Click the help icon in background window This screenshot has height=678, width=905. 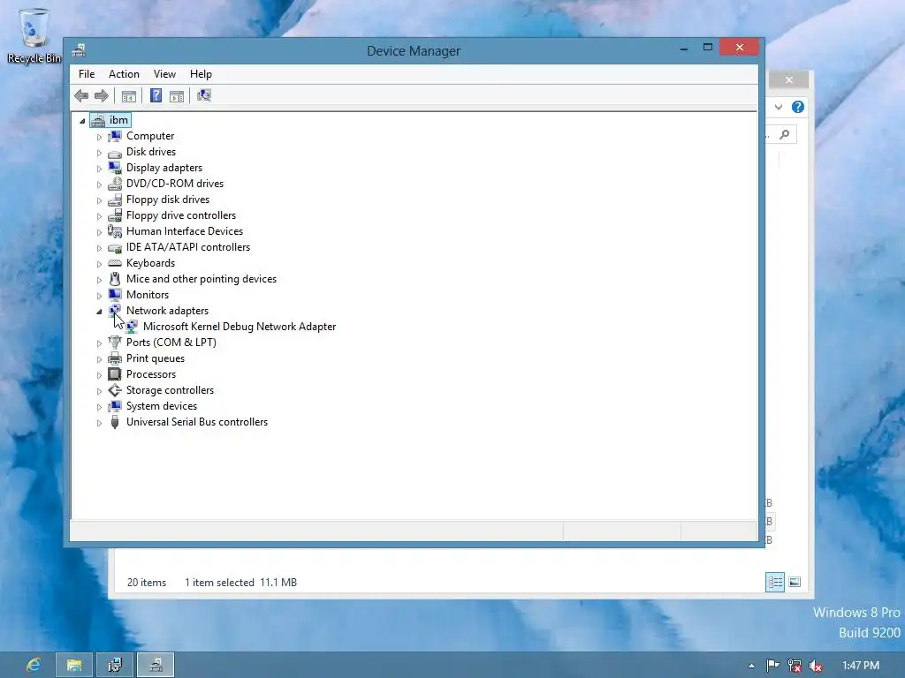coord(798,107)
